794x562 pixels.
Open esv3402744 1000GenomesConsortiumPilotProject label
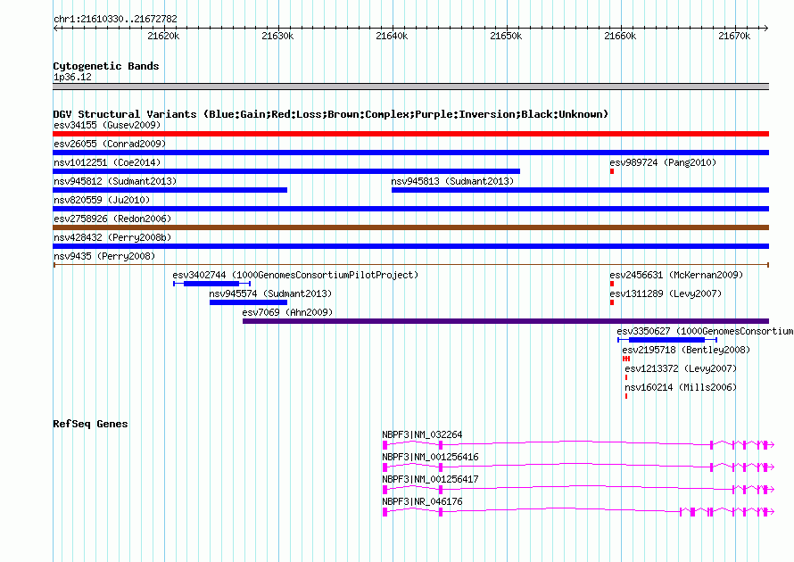[295, 275]
